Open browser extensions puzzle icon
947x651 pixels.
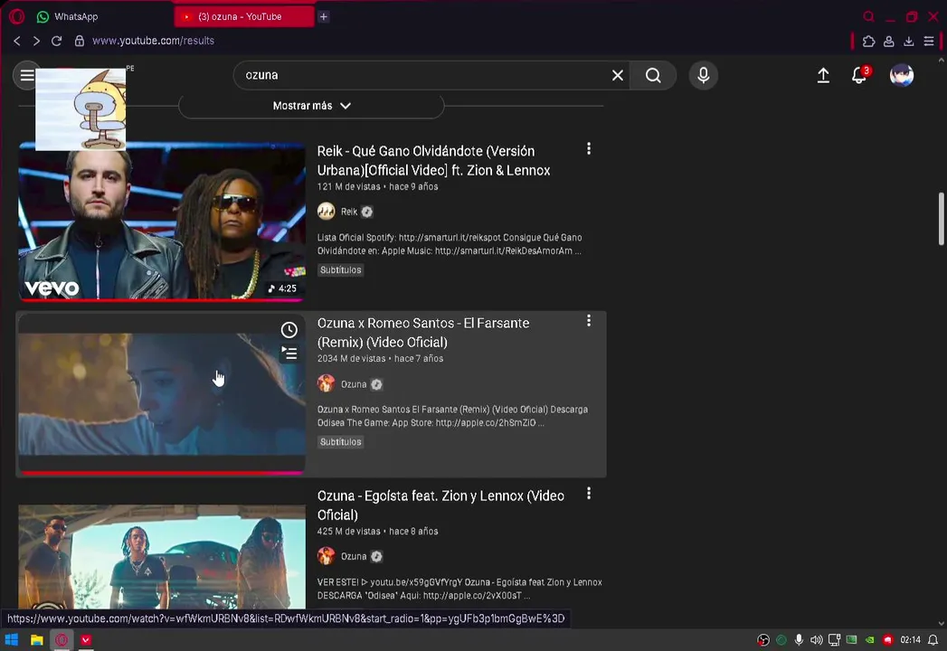(x=868, y=41)
